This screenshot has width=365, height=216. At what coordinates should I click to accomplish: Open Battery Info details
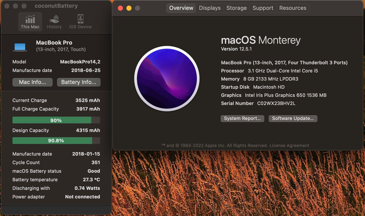click(x=79, y=82)
